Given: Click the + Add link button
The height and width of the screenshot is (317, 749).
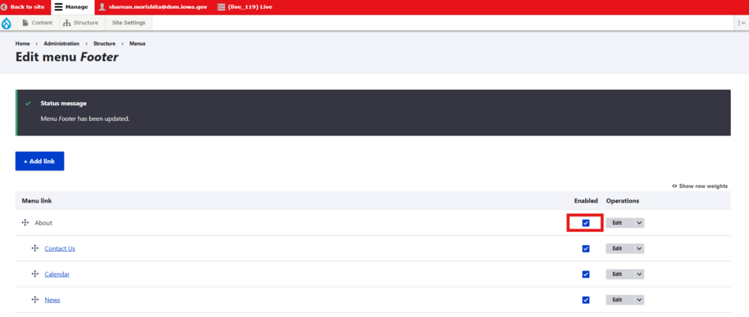Looking at the screenshot, I should (39, 161).
